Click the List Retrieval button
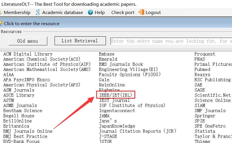 pyautogui.click(x=80, y=41)
